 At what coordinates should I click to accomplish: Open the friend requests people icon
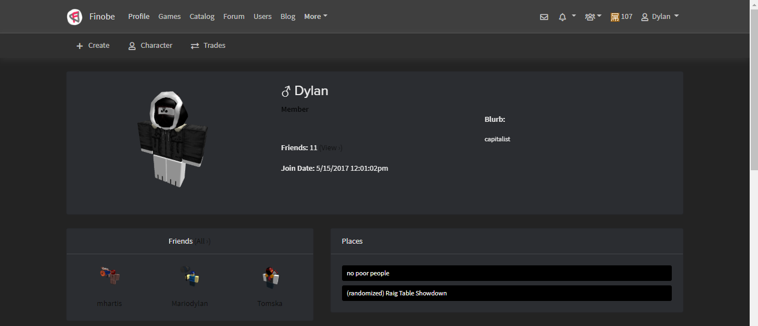pyautogui.click(x=590, y=17)
